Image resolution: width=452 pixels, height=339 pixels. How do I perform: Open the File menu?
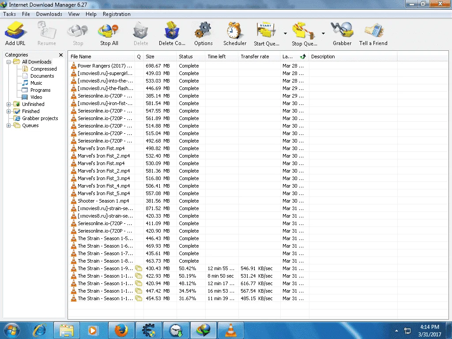26,14
